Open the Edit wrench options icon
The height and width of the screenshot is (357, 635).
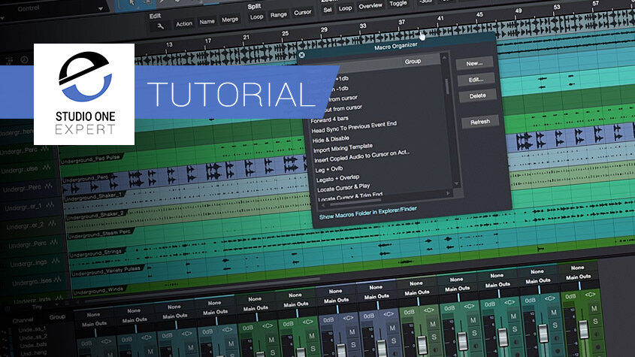[160, 27]
